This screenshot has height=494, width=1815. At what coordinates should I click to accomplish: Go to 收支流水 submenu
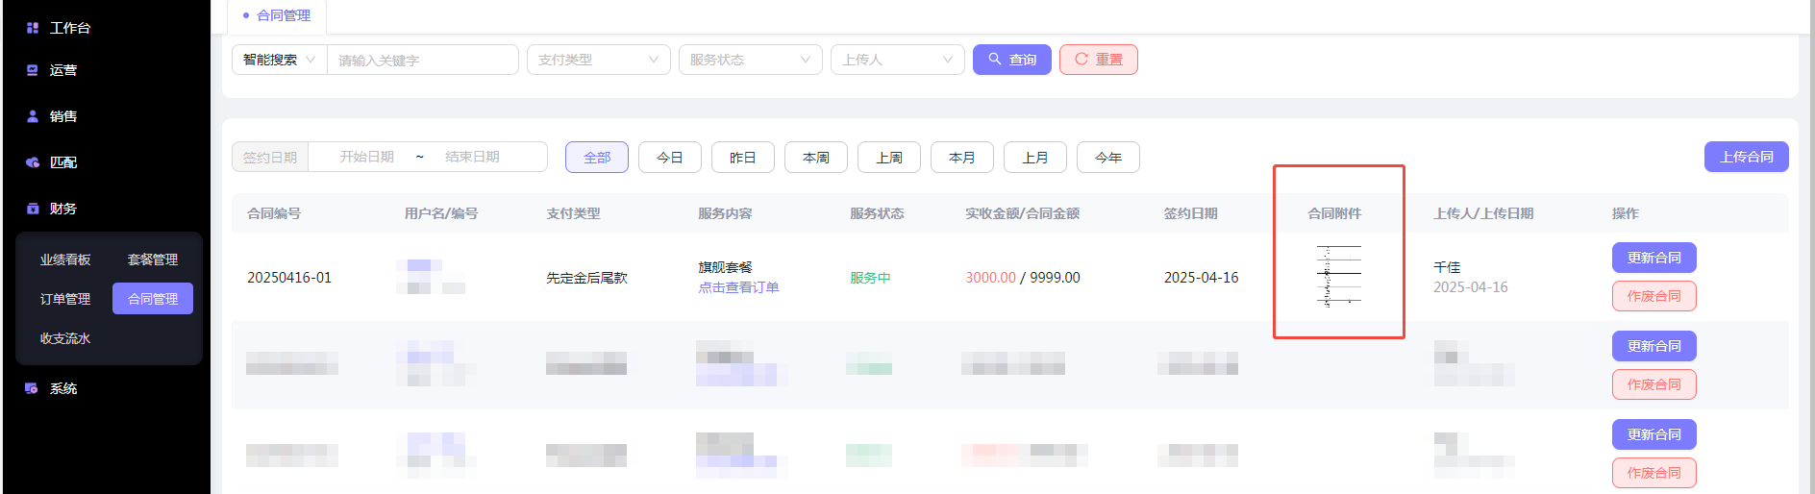pyautogui.click(x=65, y=338)
